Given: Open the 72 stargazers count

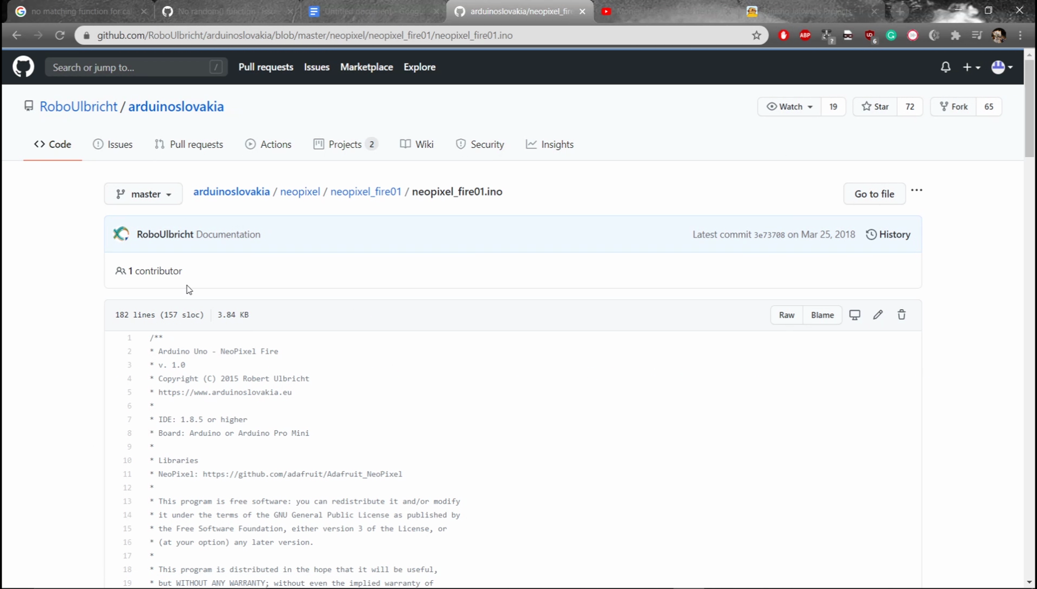Looking at the screenshot, I should (x=910, y=106).
